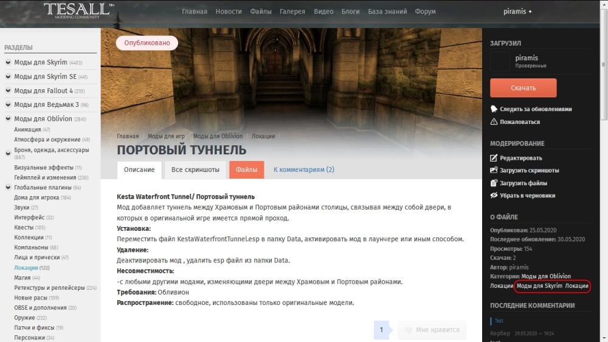Open Главная in top navigation
This screenshot has width=608, height=342.
point(195,11)
